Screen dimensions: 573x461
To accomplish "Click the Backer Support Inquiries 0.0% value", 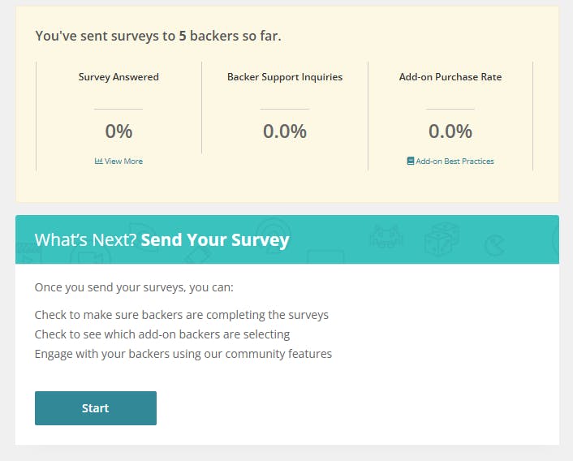I will click(x=285, y=131).
